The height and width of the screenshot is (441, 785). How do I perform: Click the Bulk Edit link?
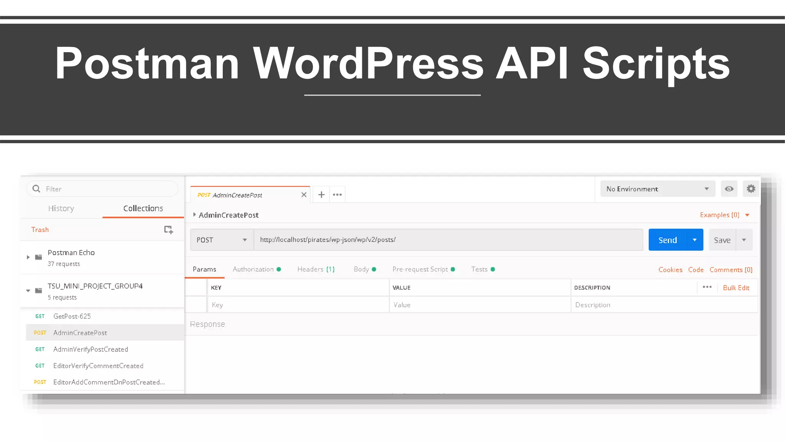point(736,287)
